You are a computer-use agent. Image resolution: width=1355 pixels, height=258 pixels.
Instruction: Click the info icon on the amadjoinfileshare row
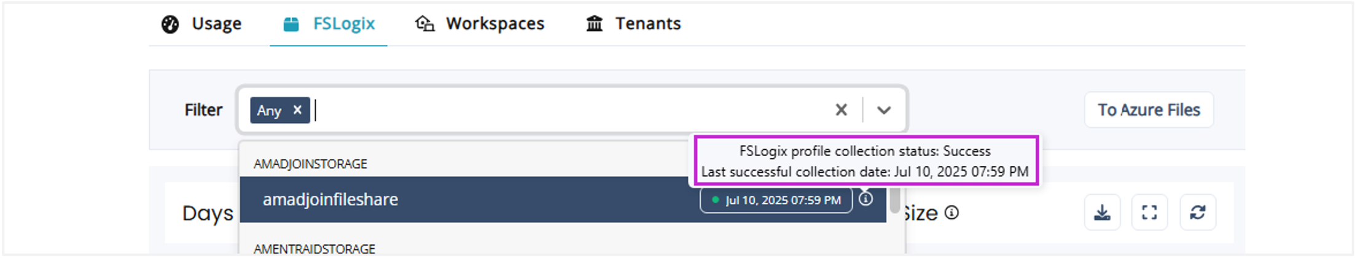click(x=865, y=199)
